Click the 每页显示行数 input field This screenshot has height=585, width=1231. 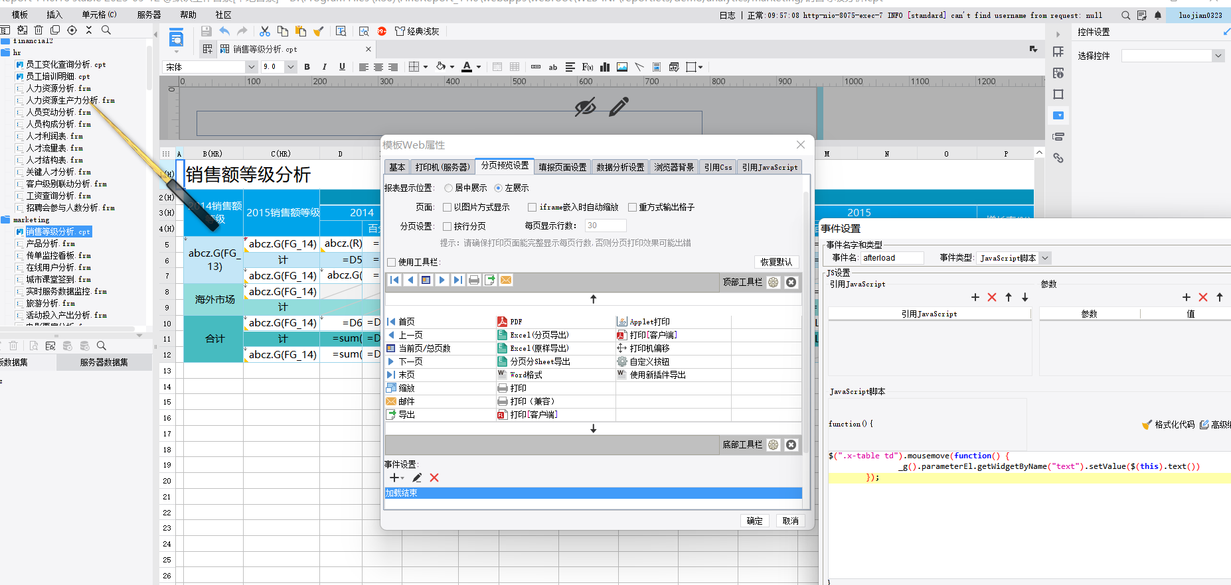coord(605,226)
